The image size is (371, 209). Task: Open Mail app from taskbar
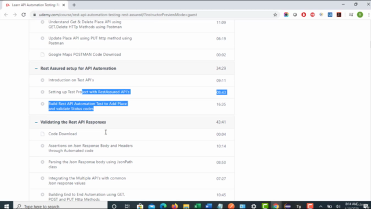point(152,206)
